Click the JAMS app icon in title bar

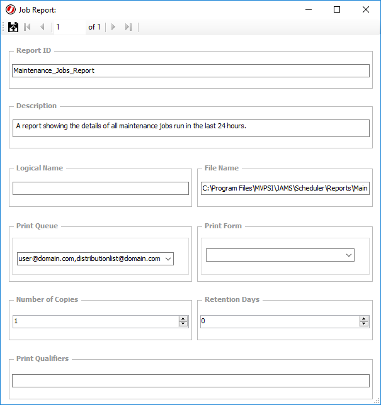pos(11,10)
